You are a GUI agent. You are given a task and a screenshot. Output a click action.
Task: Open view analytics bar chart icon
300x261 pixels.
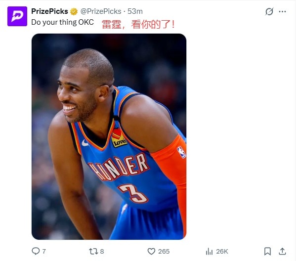pos(209,251)
